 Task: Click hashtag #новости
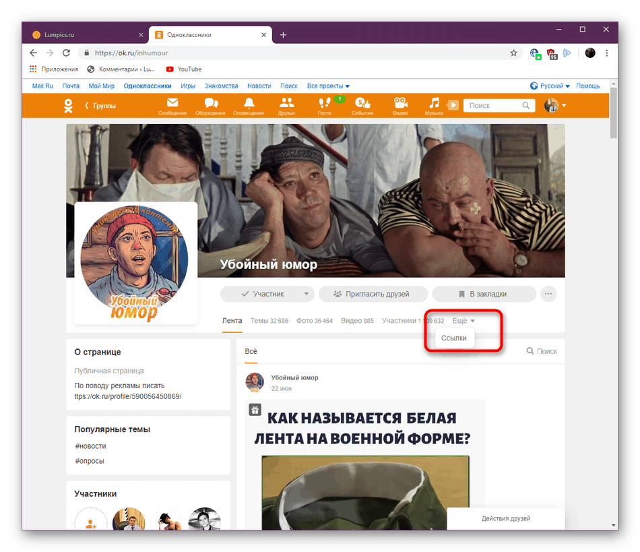click(91, 446)
